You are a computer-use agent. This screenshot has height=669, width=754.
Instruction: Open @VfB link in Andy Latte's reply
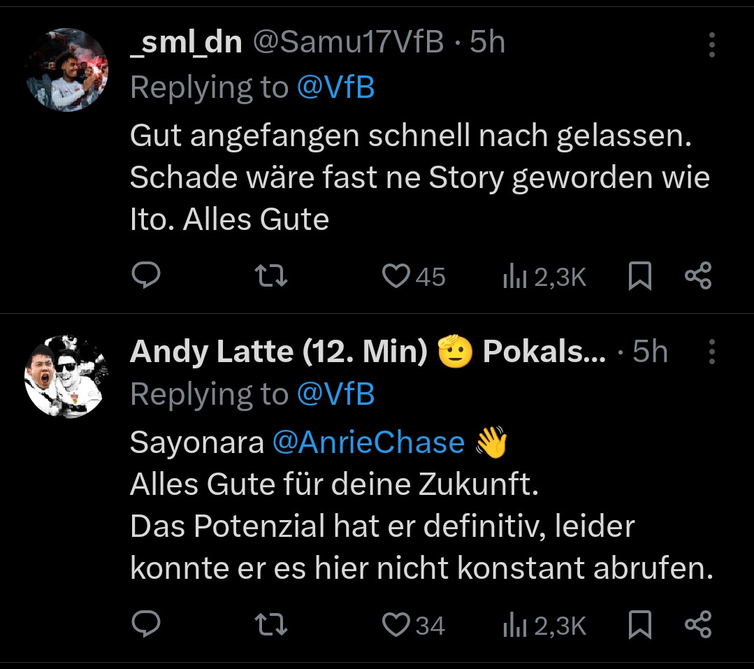[336, 395]
